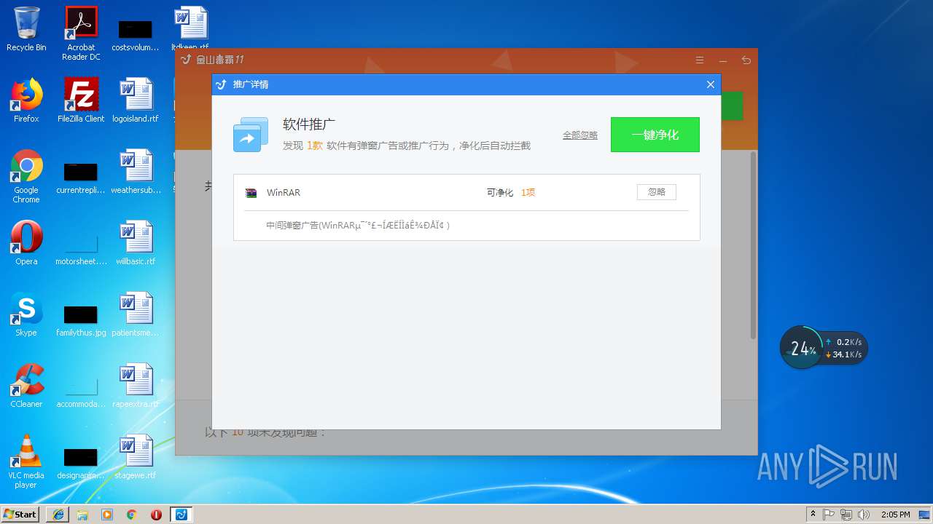933x524 pixels.
Task: Open menu icon in the 金山毒霸 title bar
Action: 700,60
